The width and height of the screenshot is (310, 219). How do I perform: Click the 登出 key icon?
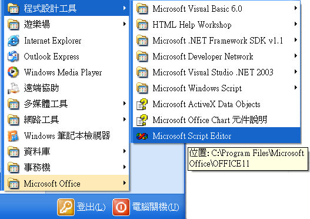(x=66, y=207)
